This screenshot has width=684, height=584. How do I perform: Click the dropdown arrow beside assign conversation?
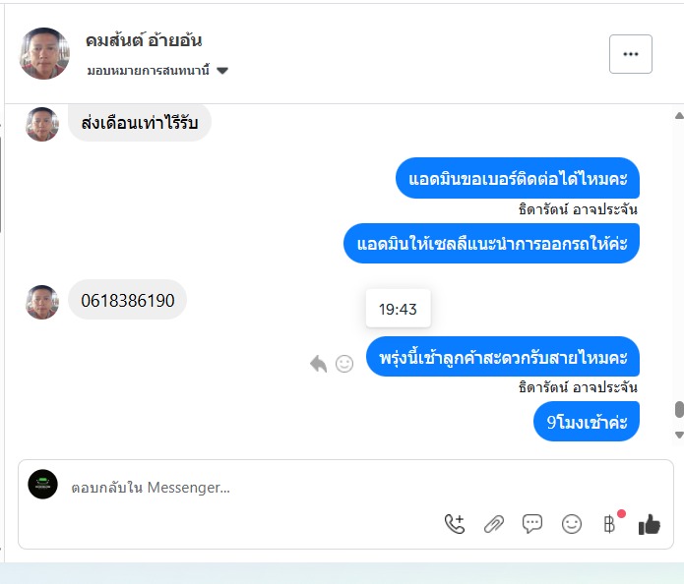222,71
